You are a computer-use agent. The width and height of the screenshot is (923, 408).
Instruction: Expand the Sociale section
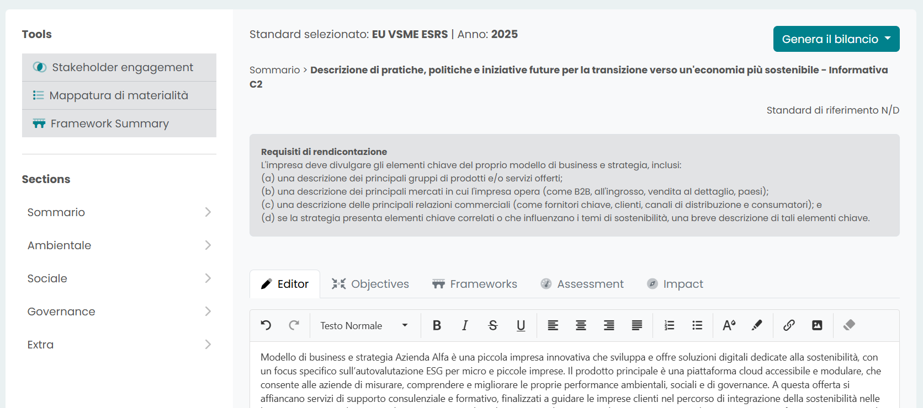click(119, 278)
